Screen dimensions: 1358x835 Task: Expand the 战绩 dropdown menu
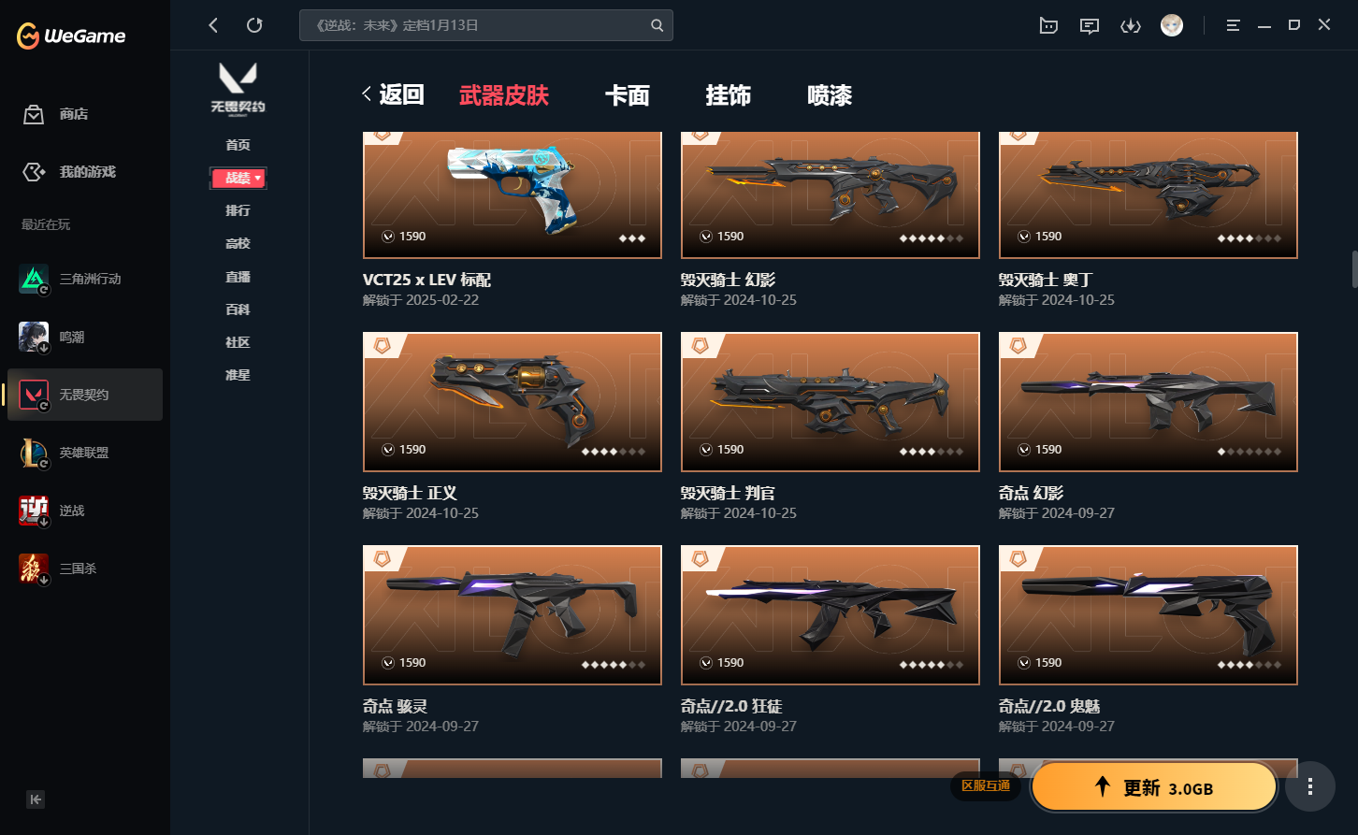tap(238, 178)
